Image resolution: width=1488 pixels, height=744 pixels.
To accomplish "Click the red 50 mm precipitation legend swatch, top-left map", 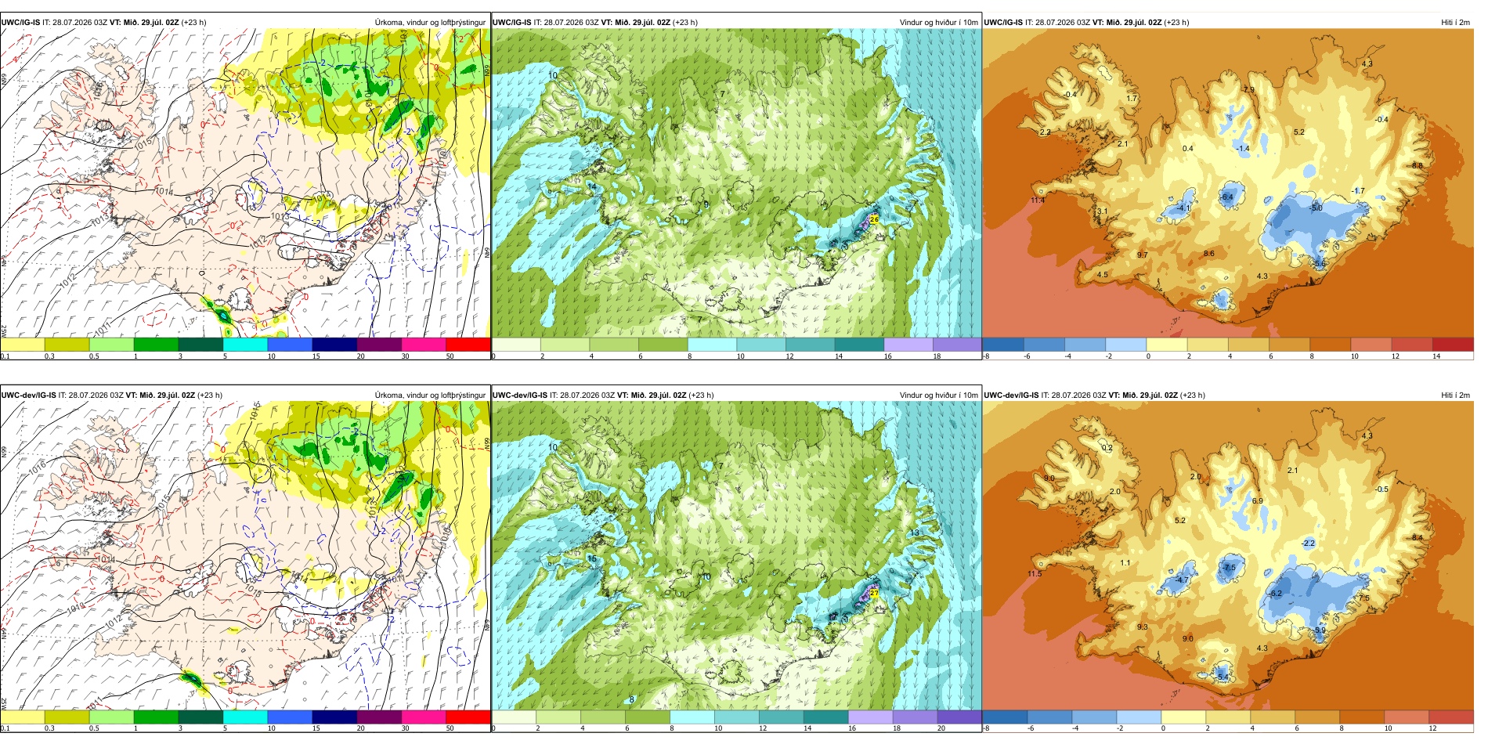I will (468, 344).
